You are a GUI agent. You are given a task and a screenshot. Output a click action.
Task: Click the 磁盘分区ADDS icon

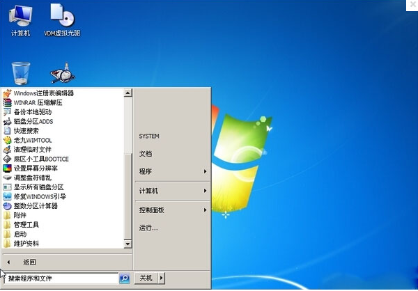pos(7,122)
